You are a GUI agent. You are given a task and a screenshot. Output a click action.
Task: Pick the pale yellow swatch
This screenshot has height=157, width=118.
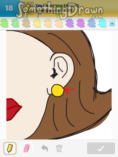37,23
